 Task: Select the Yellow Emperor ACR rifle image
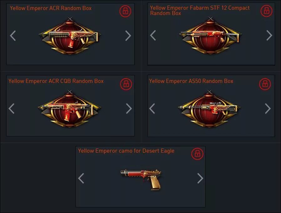point(70,36)
